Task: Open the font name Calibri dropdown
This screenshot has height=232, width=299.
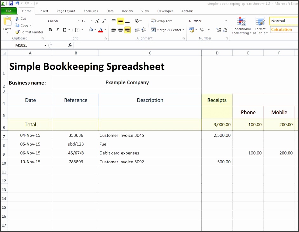Action: tap(79, 21)
